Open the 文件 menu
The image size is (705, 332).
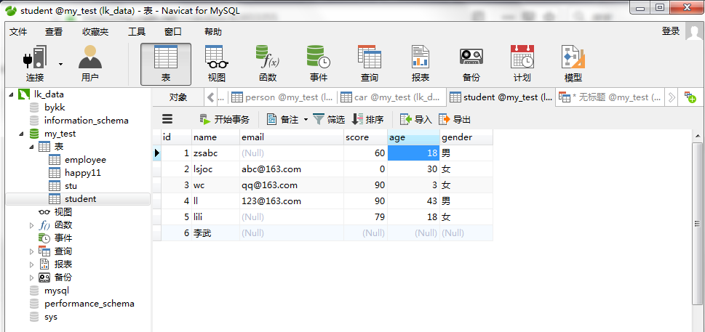[x=18, y=32]
